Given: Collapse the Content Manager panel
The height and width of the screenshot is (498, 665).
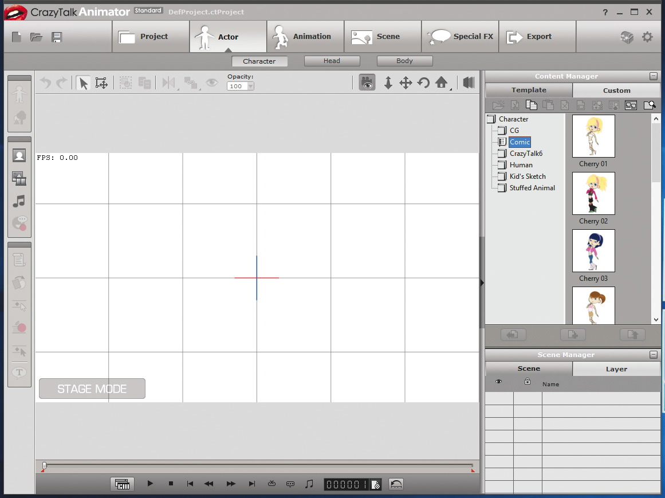Looking at the screenshot, I should click(654, 76).
